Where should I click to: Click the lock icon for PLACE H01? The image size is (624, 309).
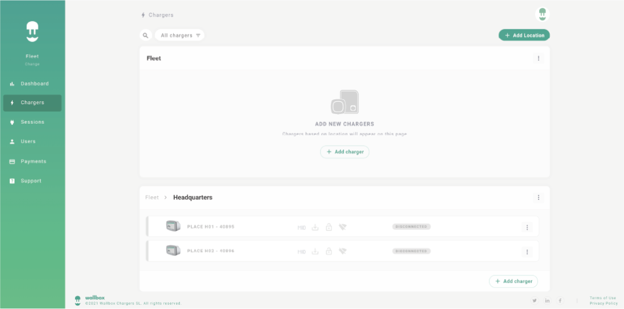[328, 227]
